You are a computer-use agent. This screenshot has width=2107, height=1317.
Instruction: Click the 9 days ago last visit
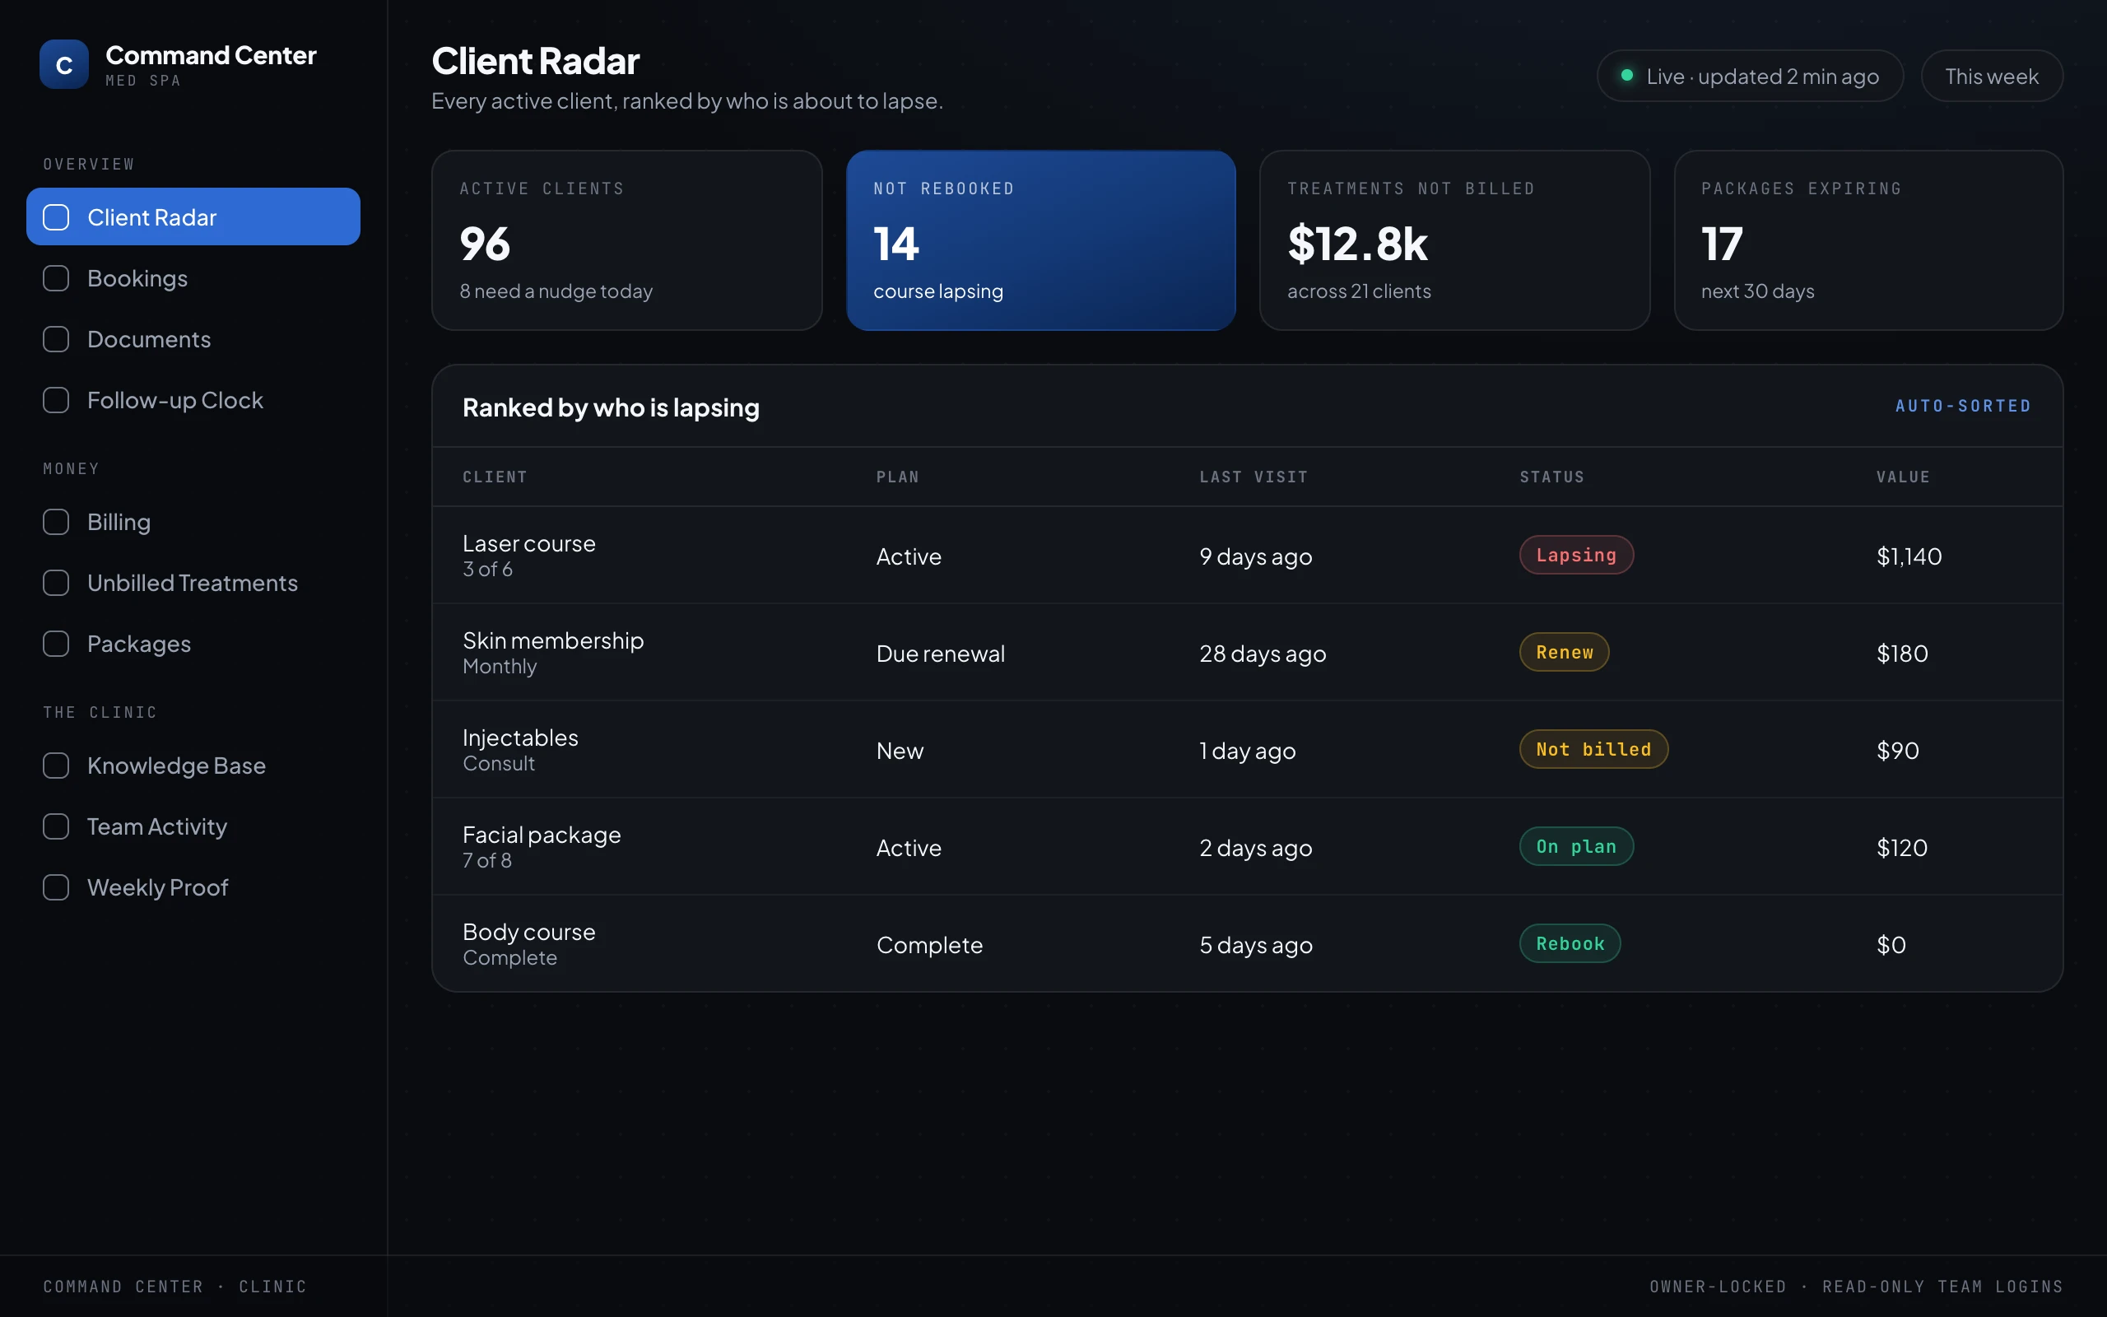click(x=1255, y=556)
